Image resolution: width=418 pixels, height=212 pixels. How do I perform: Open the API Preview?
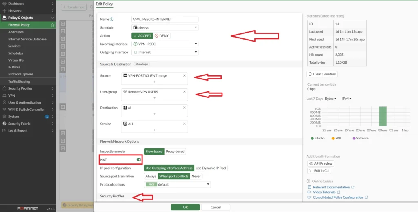321,163
